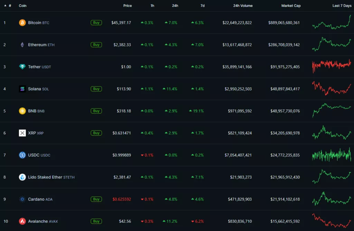
Task: Open Avalanche's 7-day sparkline chart
Action: pos(332,220)
